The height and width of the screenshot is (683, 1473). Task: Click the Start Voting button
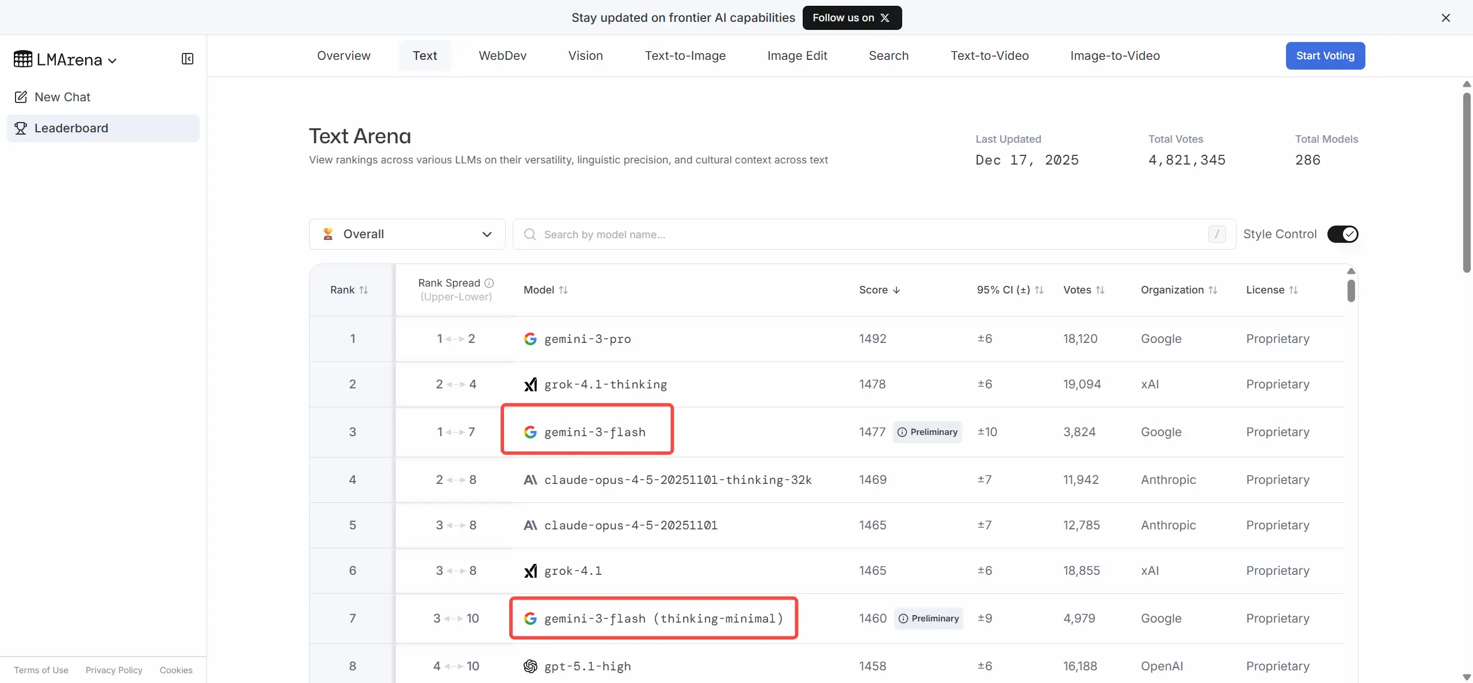point(1325,55)
